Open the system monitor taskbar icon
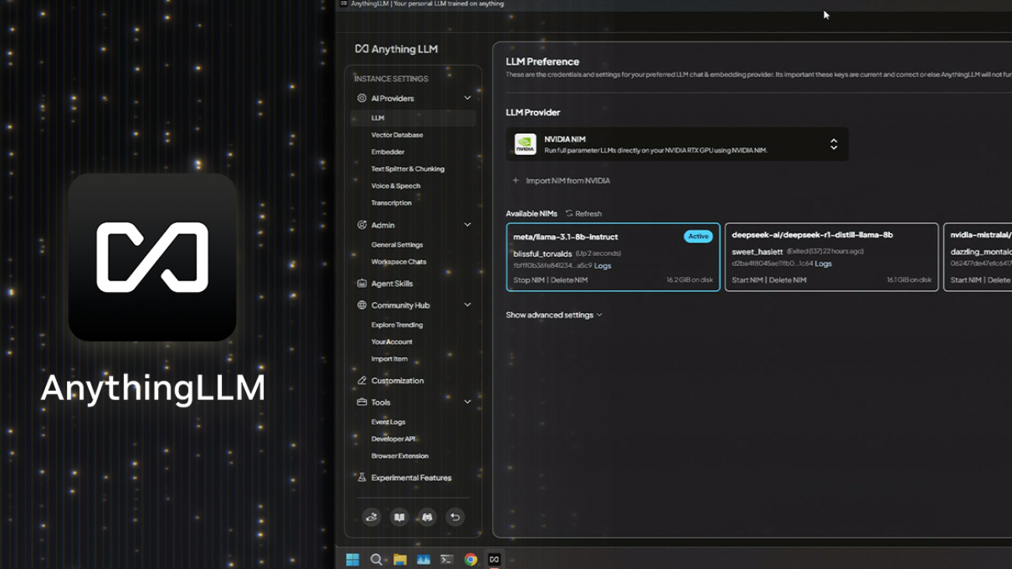The height and width of the screenshot is (569, 1012). click(423, 560)
